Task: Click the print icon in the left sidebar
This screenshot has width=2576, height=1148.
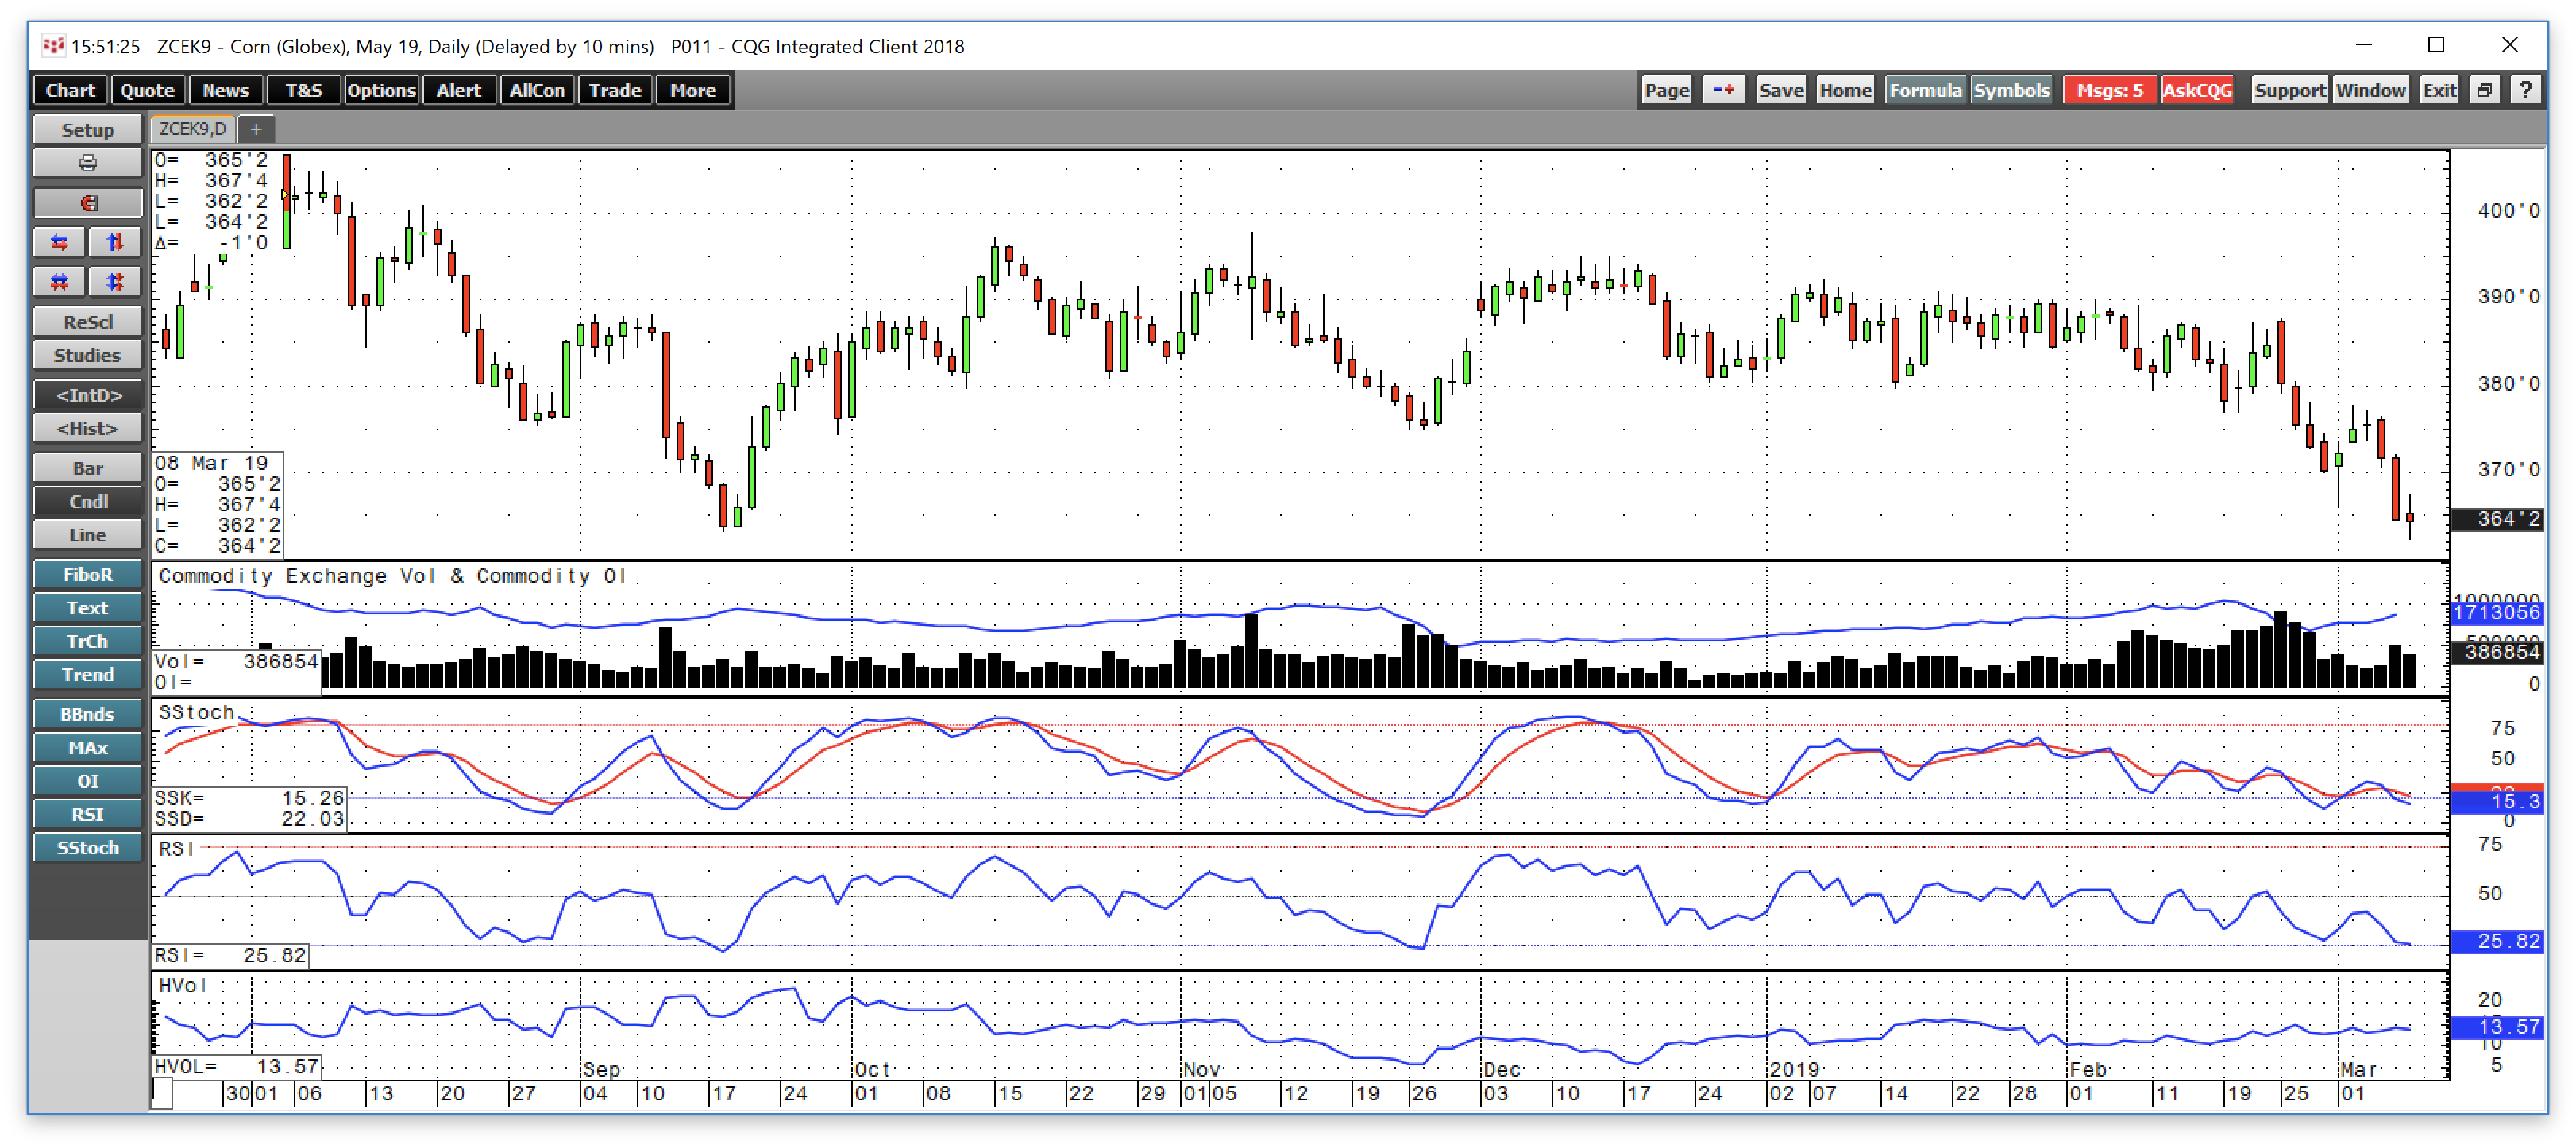Action: point(88,162)
